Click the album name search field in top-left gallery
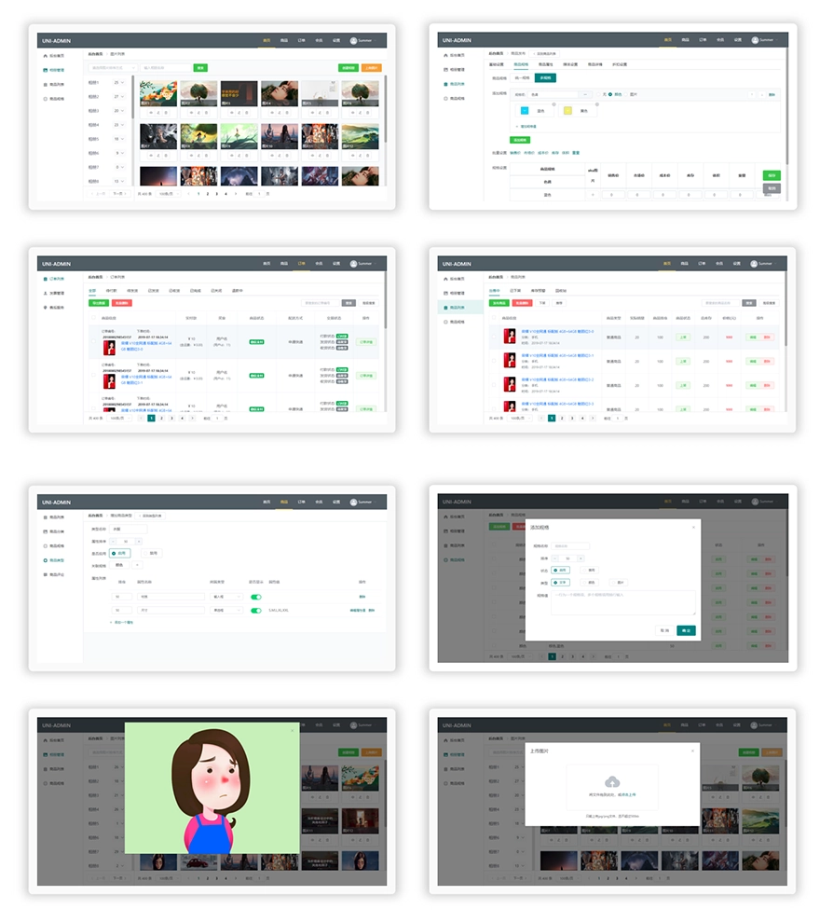Viewport: 820px width, 923px height. click(166, 68)
